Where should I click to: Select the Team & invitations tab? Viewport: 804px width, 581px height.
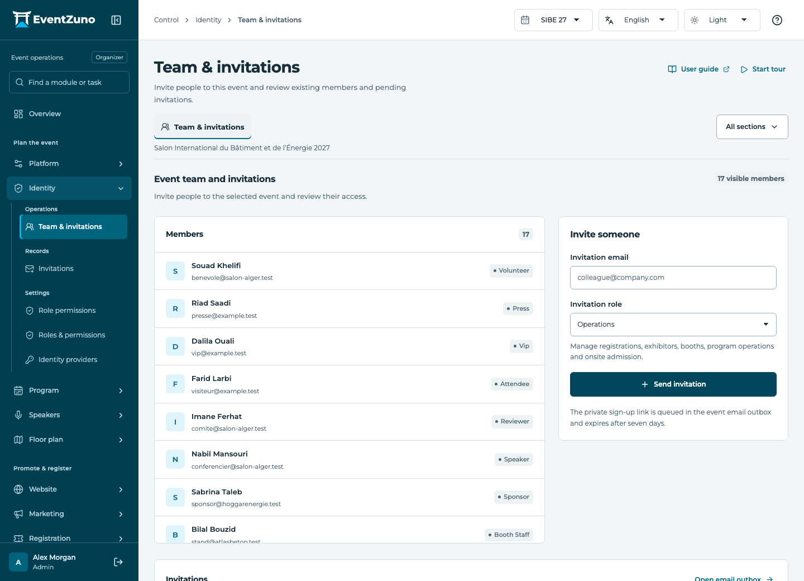point(203,127)
